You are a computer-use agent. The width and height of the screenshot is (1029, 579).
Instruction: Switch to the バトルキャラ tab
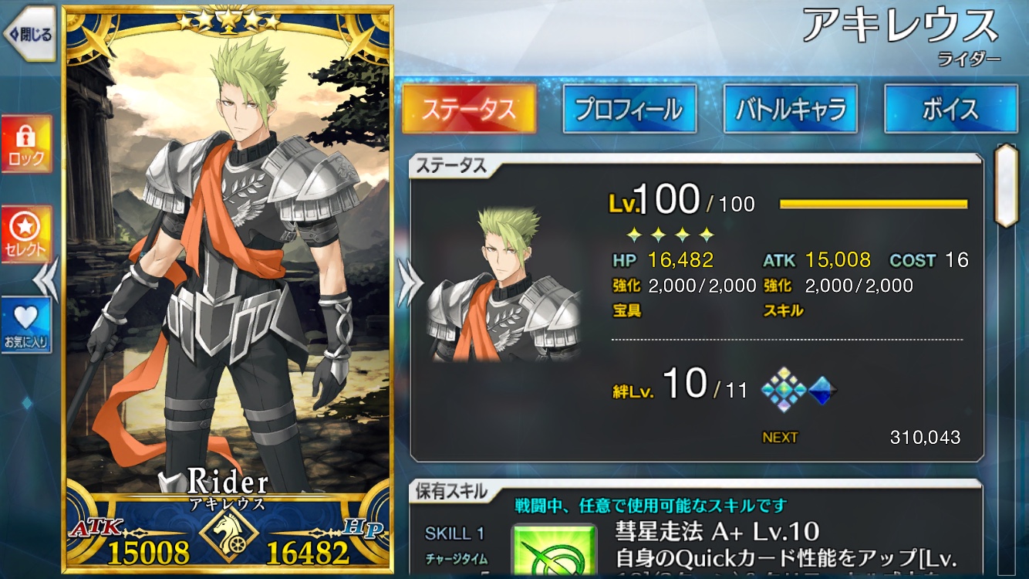coord(790,109)
